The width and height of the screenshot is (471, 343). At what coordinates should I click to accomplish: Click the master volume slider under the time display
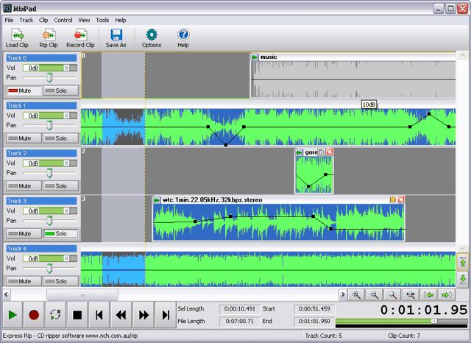[x=401, y=321]
